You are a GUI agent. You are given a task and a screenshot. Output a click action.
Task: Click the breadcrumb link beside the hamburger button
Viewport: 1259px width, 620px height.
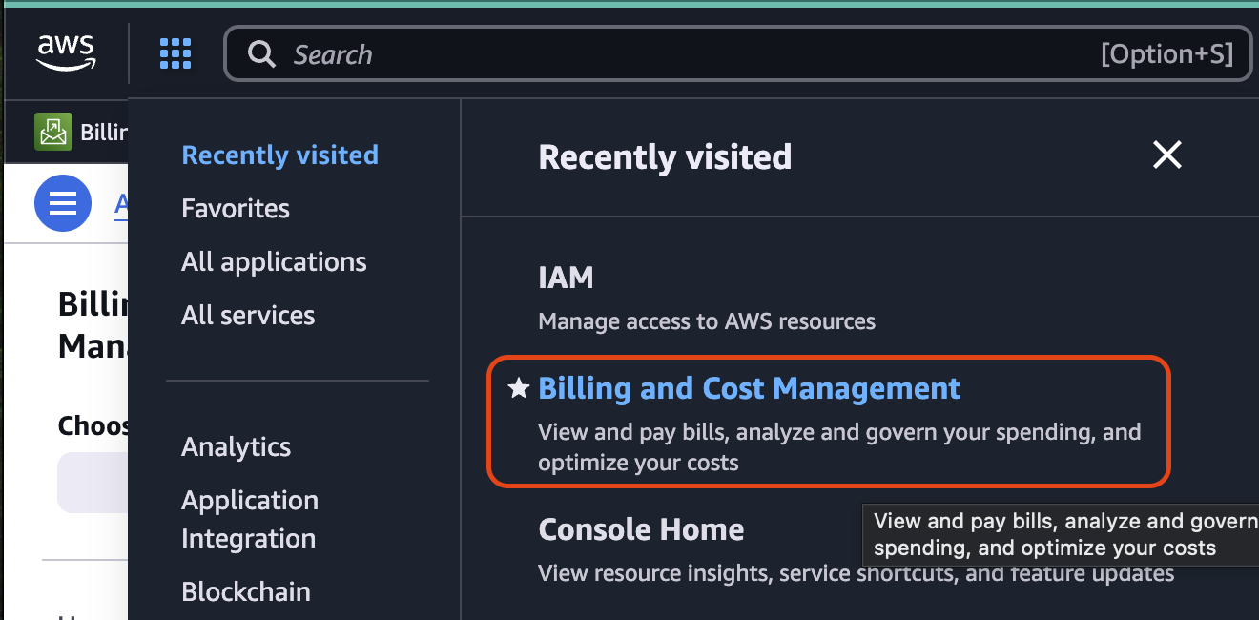pyautogui.click(x=121, y=203)
